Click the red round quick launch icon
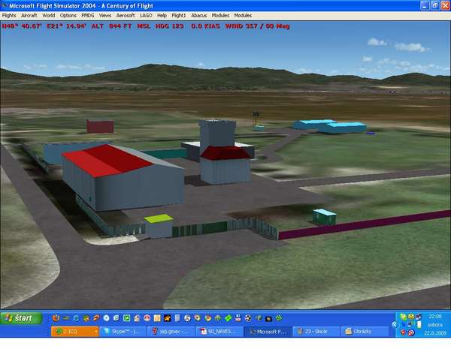 pos(147,318)
